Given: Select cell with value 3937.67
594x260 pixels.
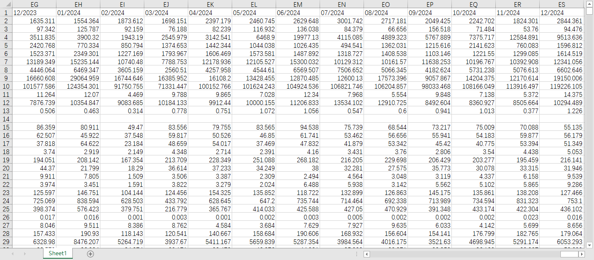Looking at the screenshot, I should pos(166,241).
